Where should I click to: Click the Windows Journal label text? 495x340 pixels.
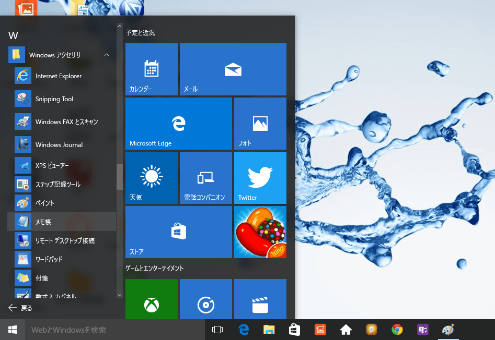(59, 145)
